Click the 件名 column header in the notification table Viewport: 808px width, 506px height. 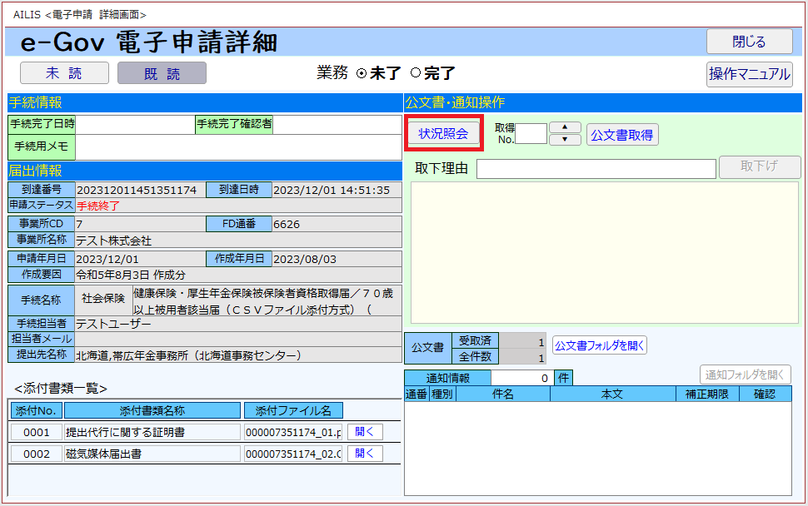pyautogui.click(x=502, y=394)
